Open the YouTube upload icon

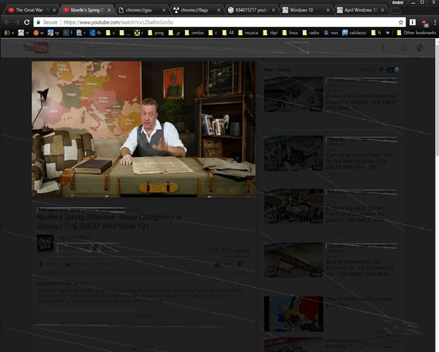(x=382, y=48)
